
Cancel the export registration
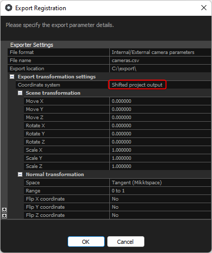126,242
